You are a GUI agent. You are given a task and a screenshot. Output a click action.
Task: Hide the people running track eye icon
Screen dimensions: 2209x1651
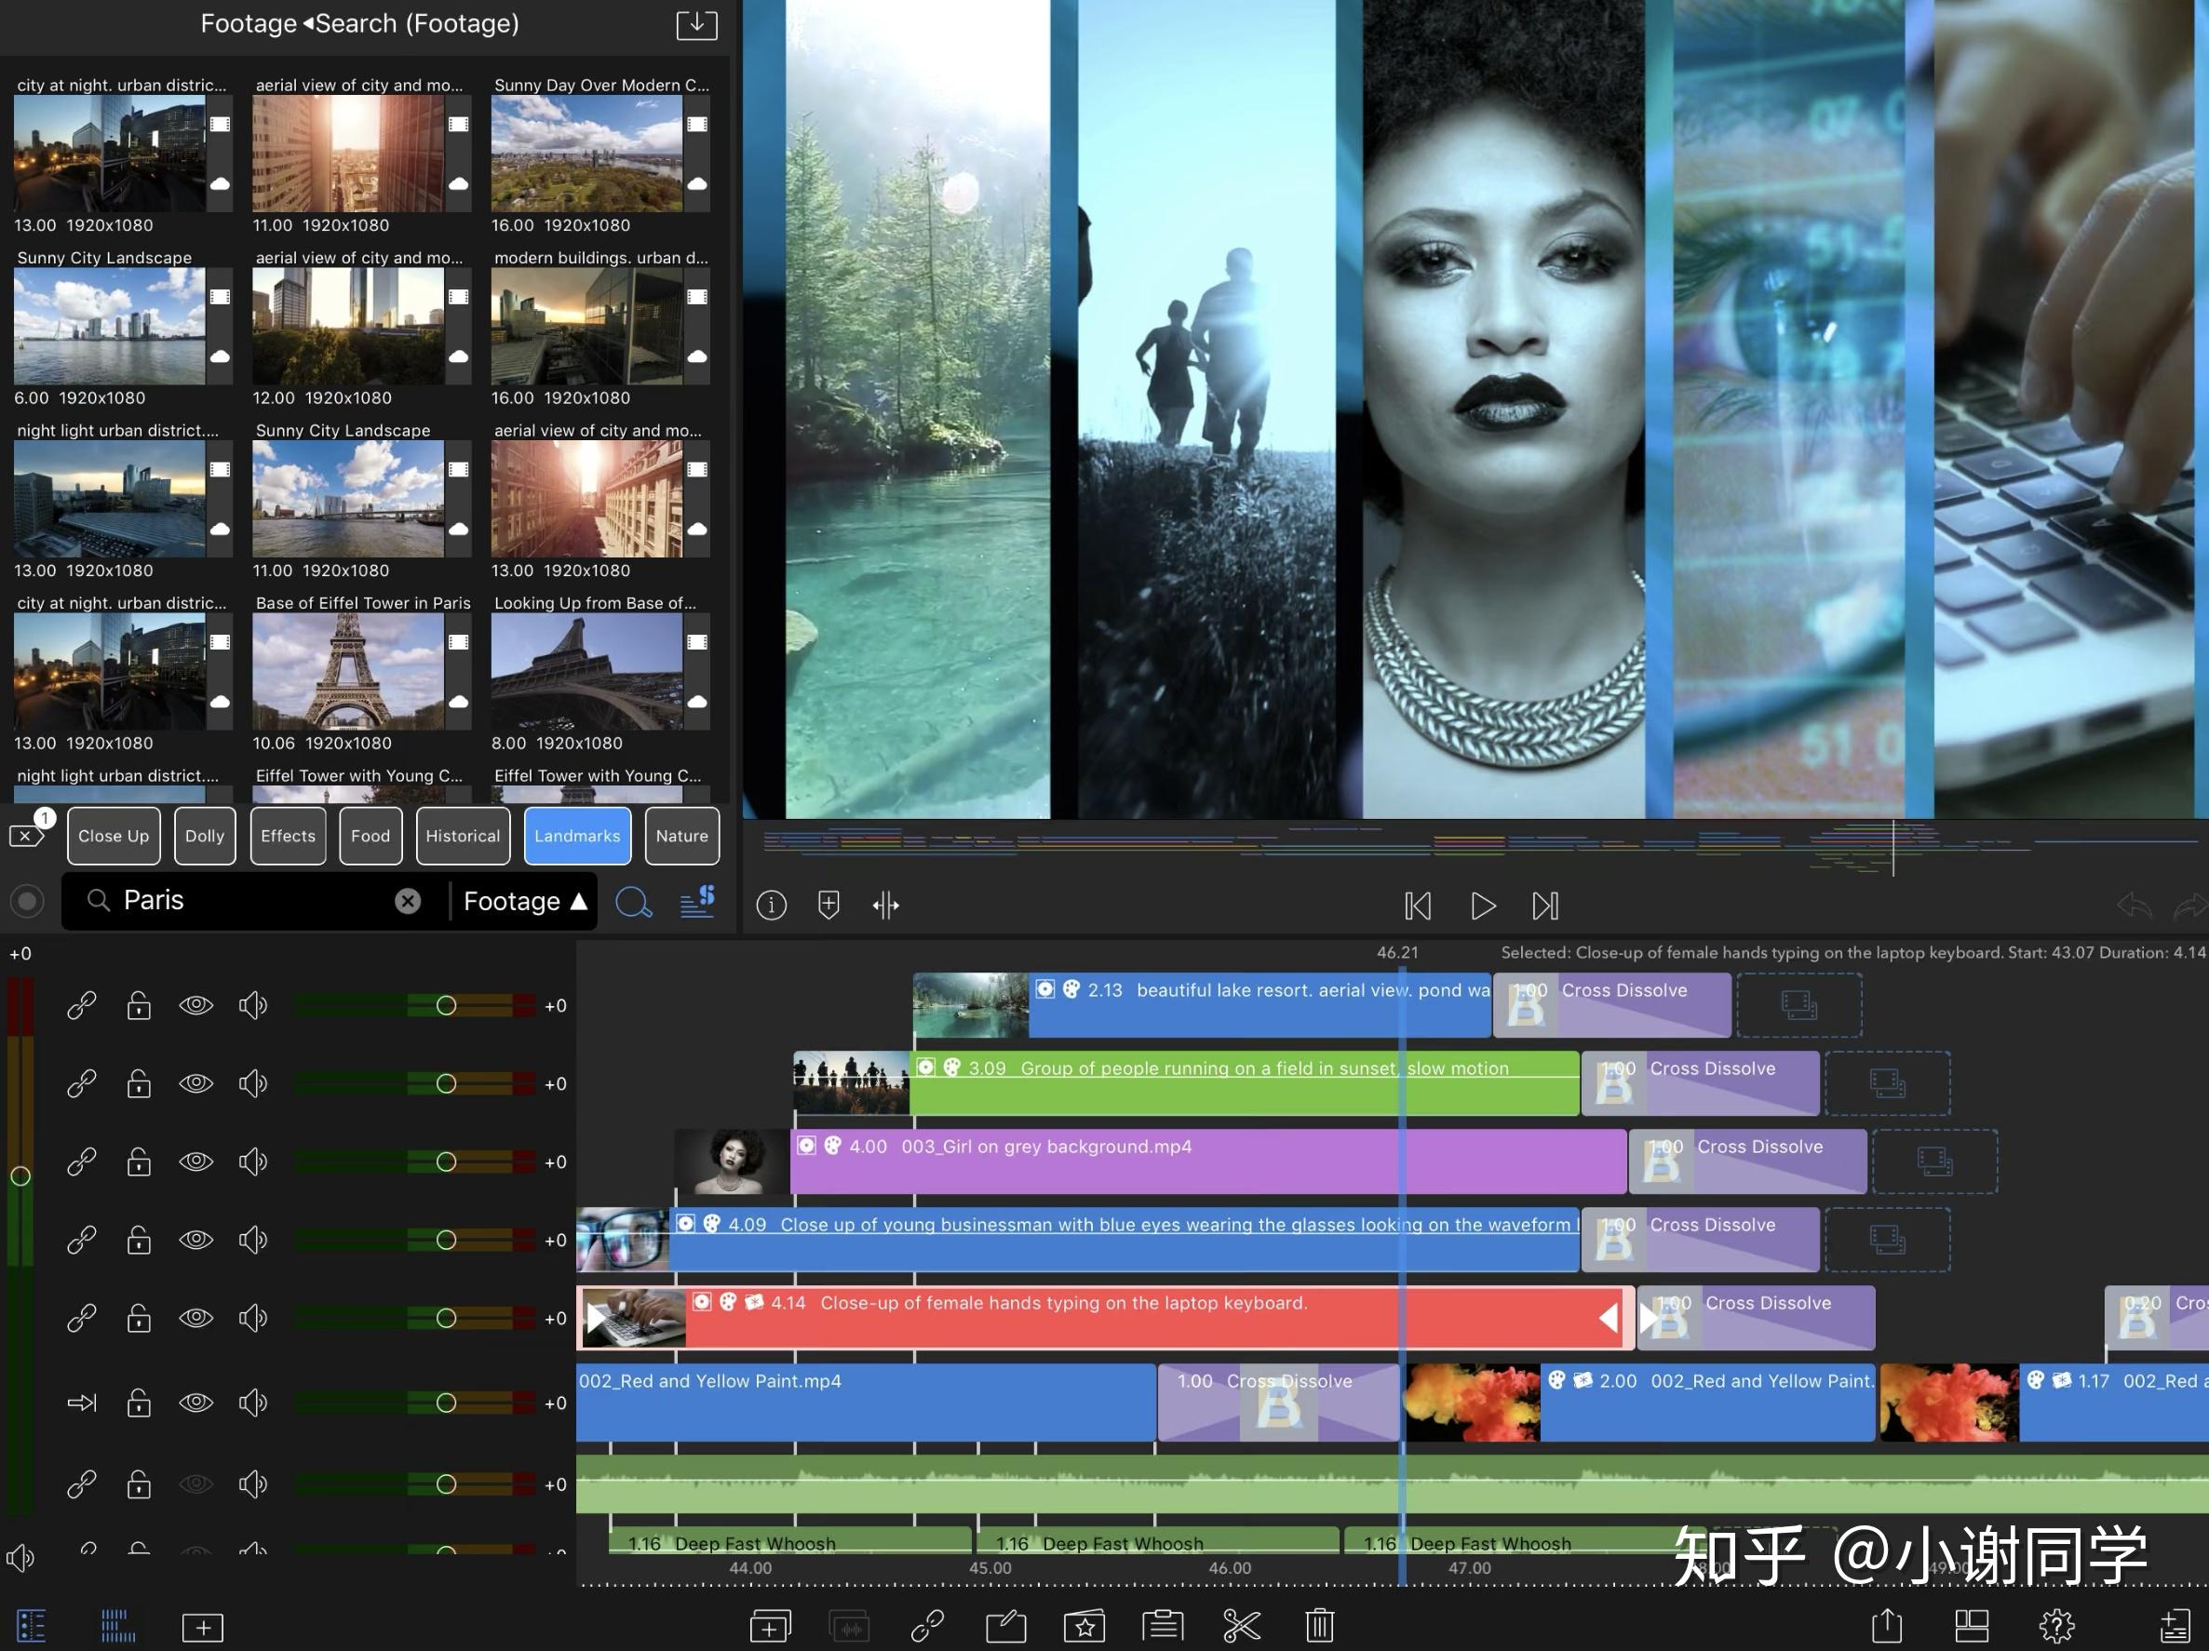click(x=195, y=1083)
